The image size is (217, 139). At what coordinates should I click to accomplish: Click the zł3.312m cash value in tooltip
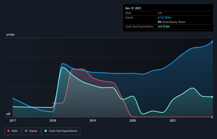pyautogui.click(x=164, y=26)
